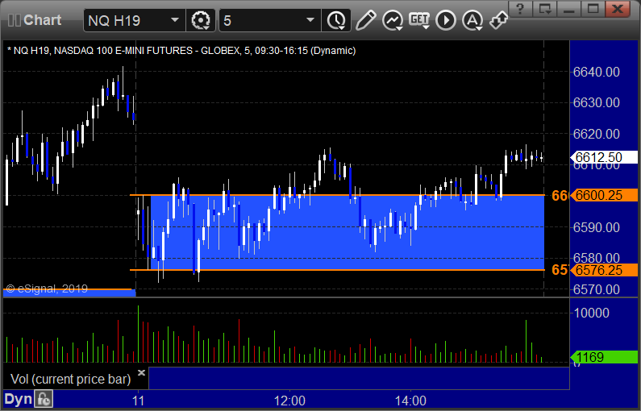
Task: Open the help question mark button
Action: click(x=520, y=9)
